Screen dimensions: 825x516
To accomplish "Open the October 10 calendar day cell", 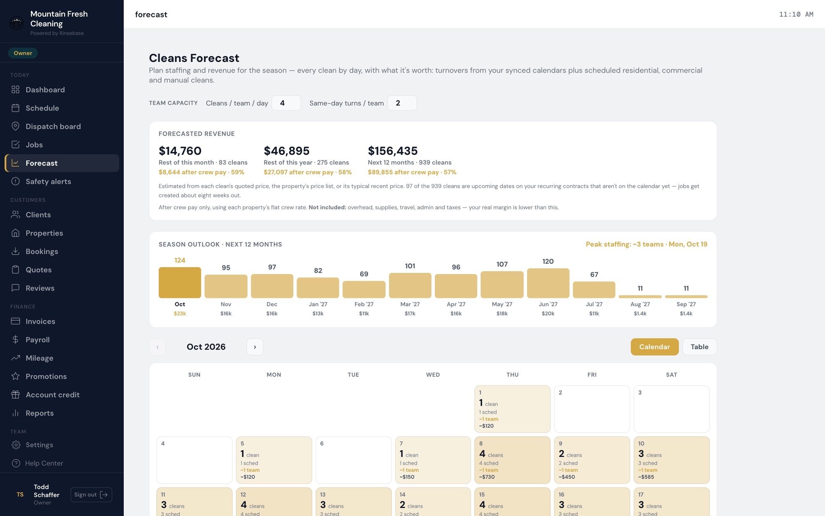I will tap(672, 460).
